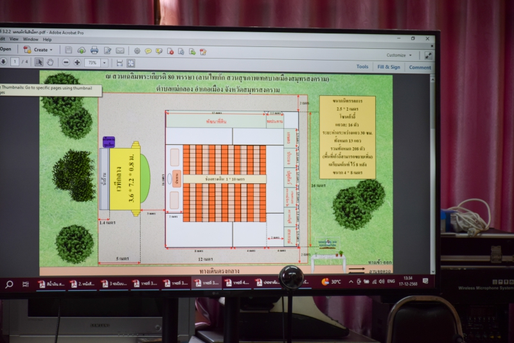Open the Window menu
Screen dimensions: 514x343
point(30,39)
